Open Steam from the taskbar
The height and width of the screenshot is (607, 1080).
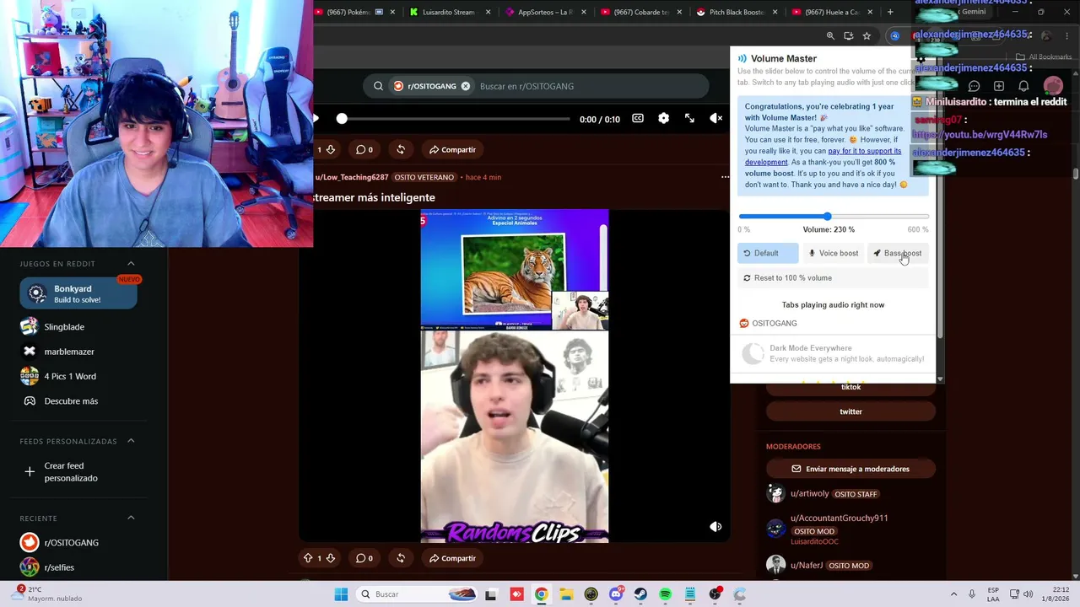[x=640, y=594]
